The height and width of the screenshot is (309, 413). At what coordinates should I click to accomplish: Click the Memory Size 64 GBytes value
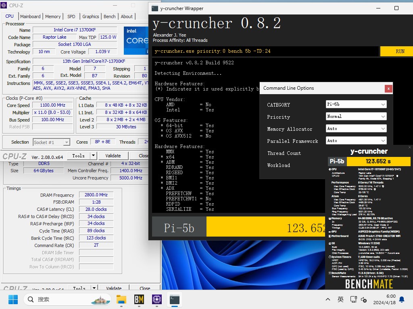coord(44,171)
